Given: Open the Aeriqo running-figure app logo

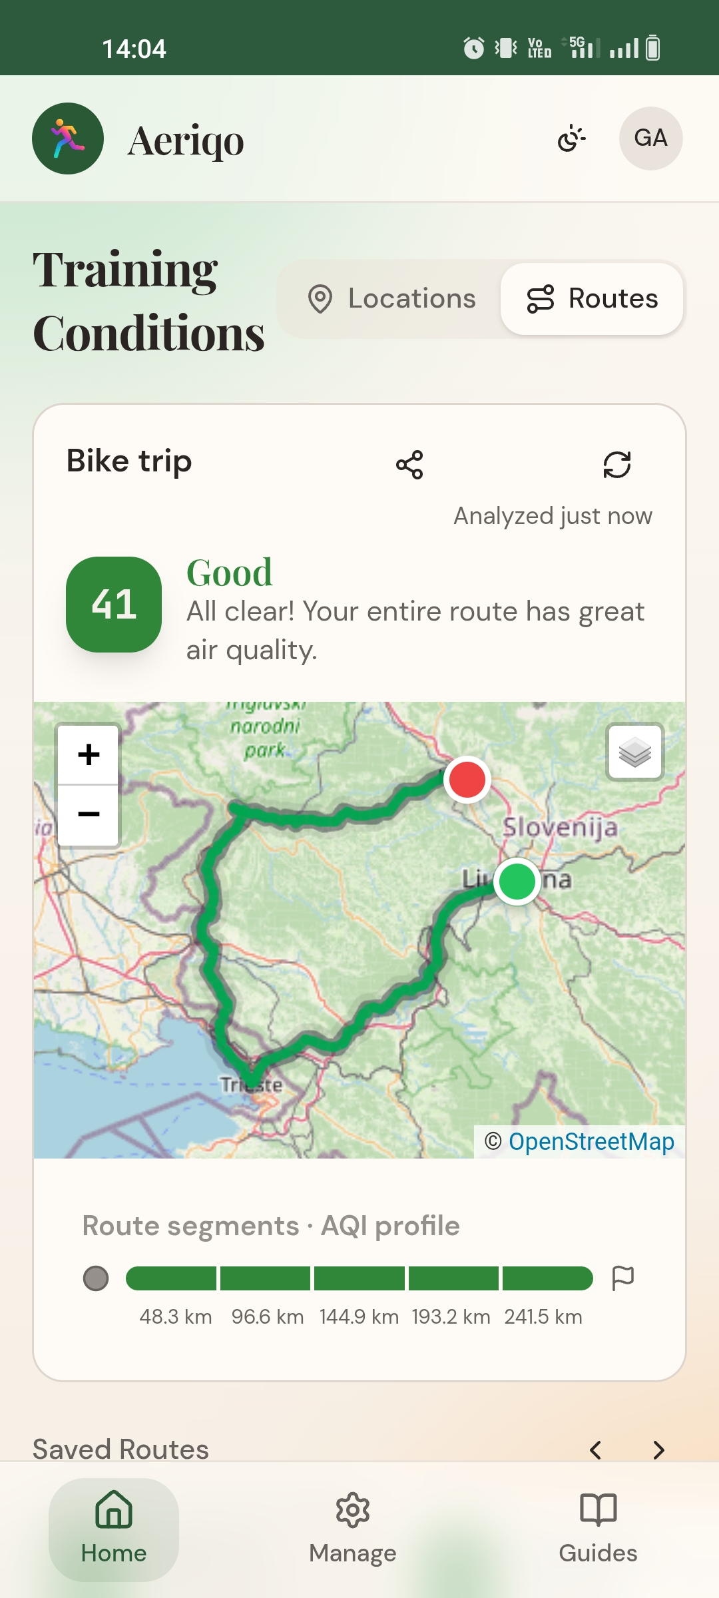Looking at the screenshot, I should pyautogui.click(x=67, y=140).
